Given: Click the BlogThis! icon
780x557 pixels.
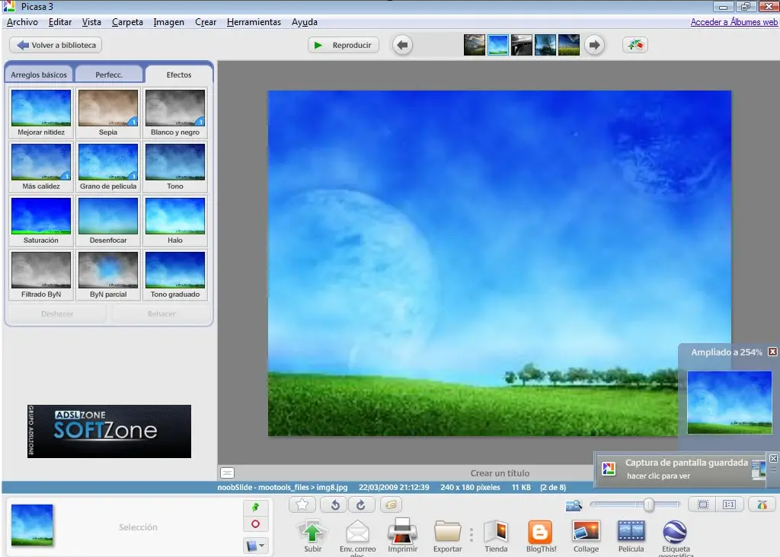Looking at the screenshot, I should point(541,531).
